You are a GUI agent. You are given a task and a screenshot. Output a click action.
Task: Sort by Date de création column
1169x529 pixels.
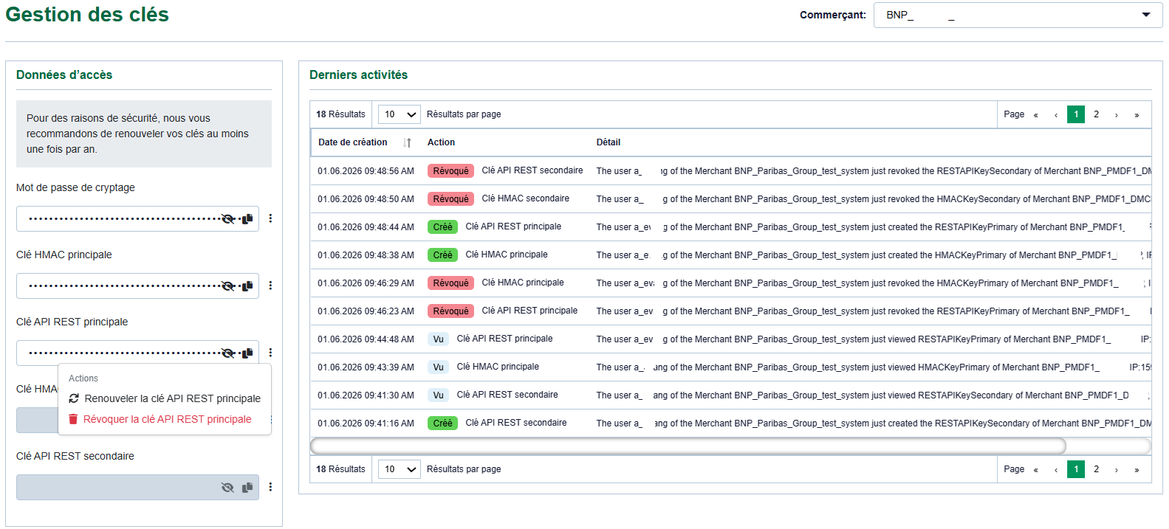click(x=407, y=142)
